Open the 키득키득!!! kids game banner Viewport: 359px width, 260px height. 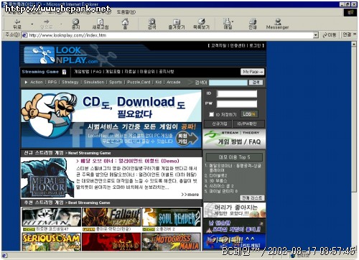click(x=234, y=242)
